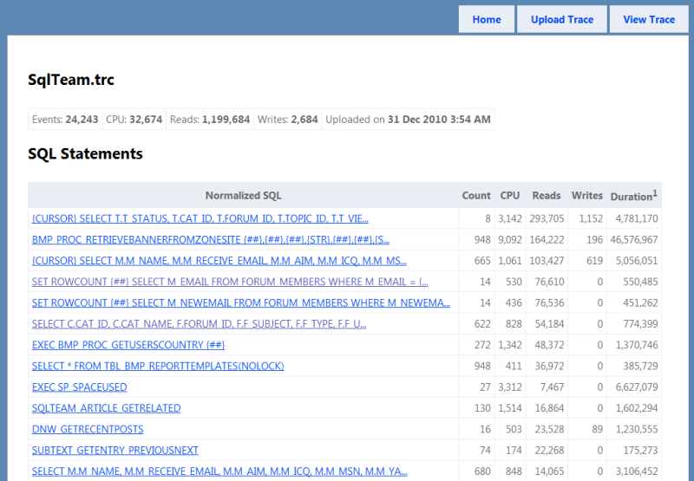
Task: Open the SELECT C.CAT_ID, C.CAT_NAME statement link
Action: [200, 324]
